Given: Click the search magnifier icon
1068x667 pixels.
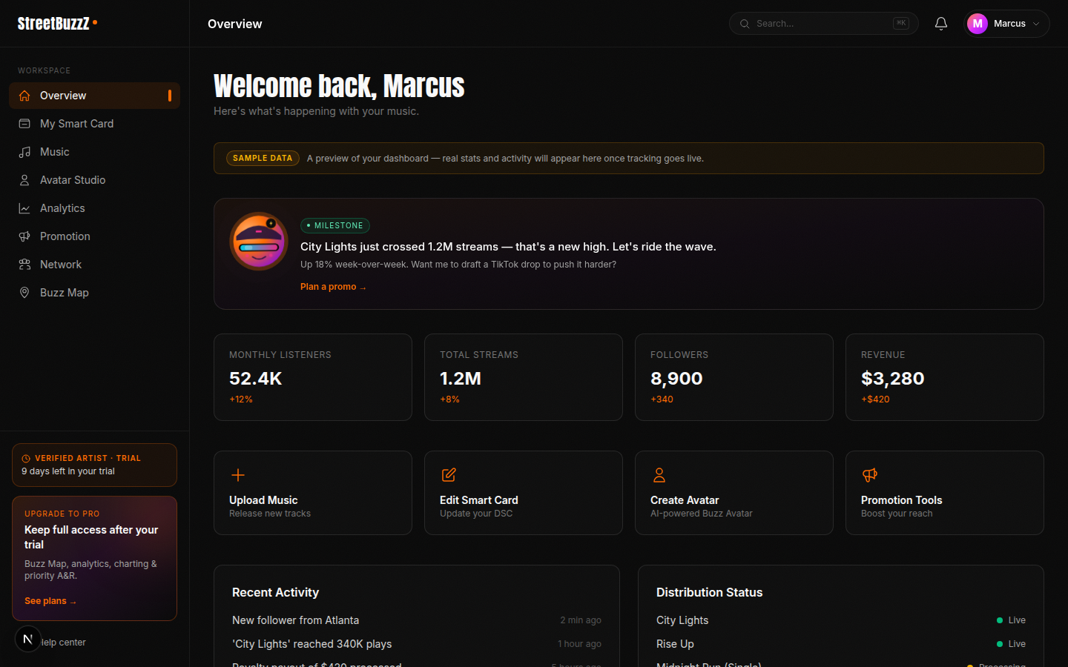Looking at the screenshot, I should click(745, 24).
